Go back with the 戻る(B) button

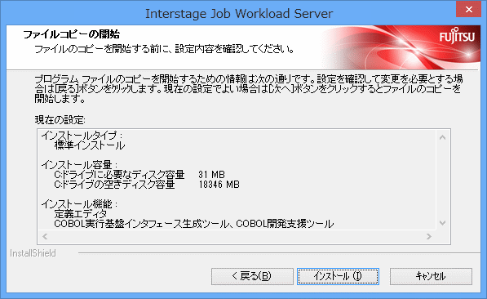(252, 276)
